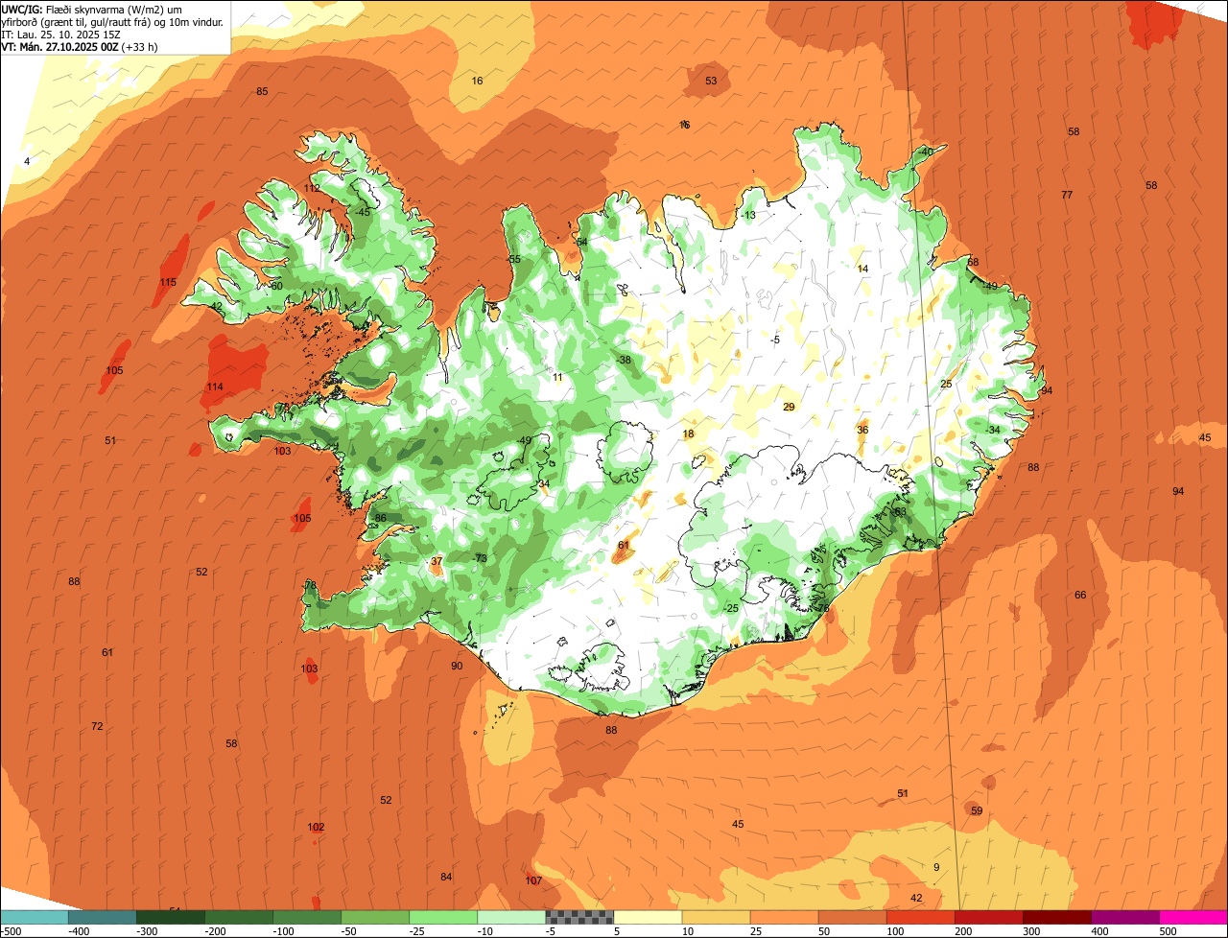This screenshot has width=1228, height=938.
Task: Select the "yfirborð (grænt til, gul/rautt frá)" line
Action: (x=112, y=21)
